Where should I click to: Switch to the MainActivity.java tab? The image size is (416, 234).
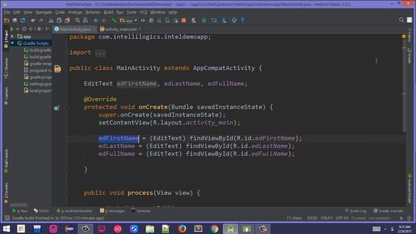75,29
